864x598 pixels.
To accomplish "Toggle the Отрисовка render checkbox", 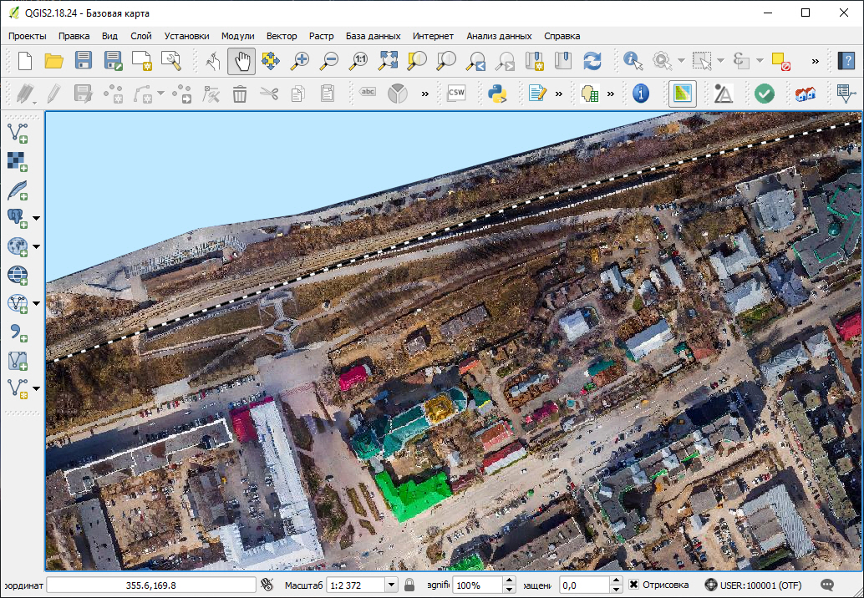I will [634, 585].
